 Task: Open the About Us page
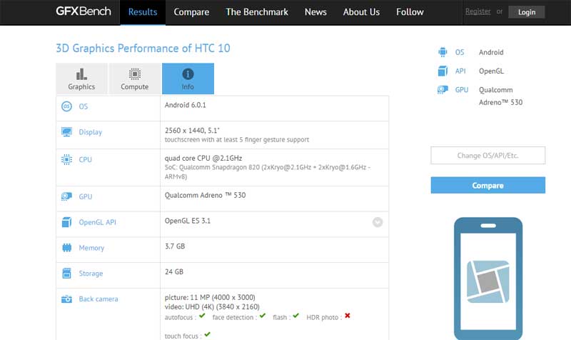pyautogui.click(x=361, y=12)
